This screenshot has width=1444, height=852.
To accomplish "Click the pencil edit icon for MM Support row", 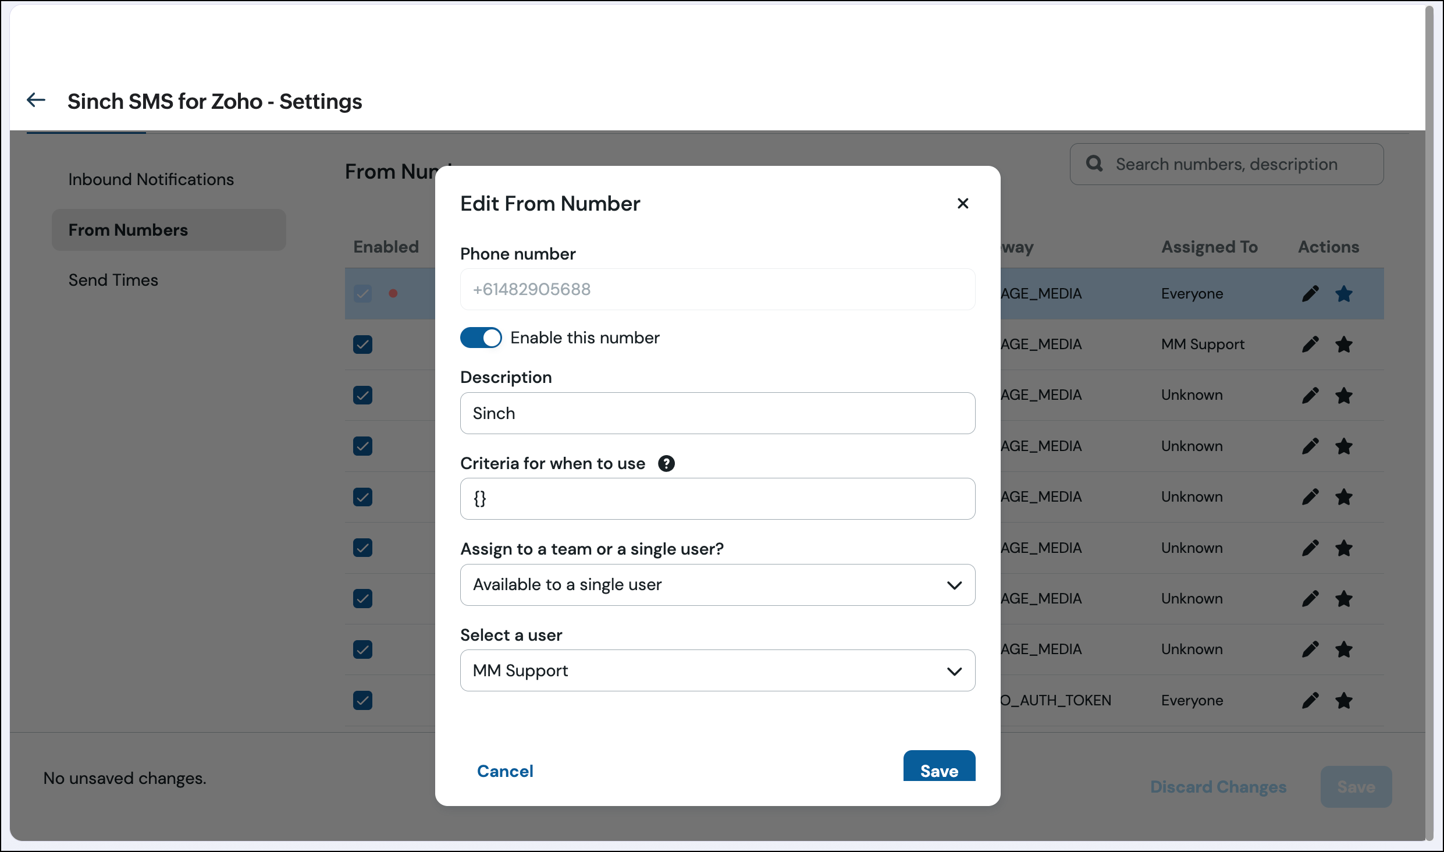I will (x=1310, y=345).
